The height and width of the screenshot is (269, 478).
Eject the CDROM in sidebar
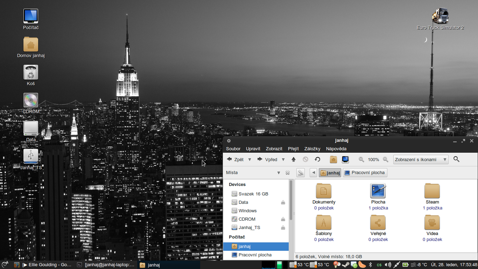[283, 219]
